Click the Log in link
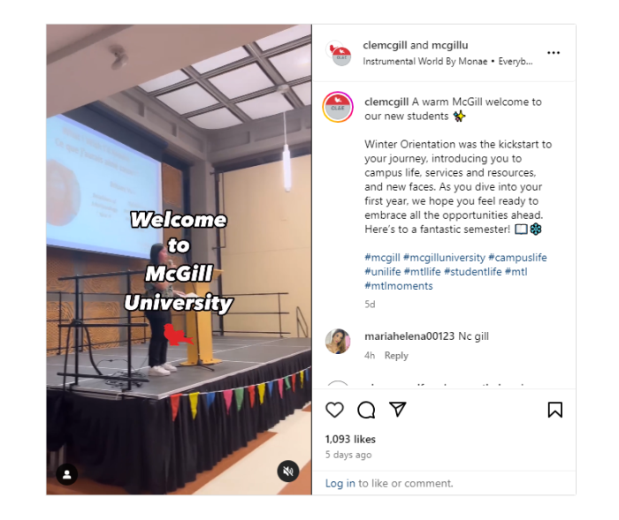Image resolution: width=619 pixels, height=520 pixels. (340, 483)
